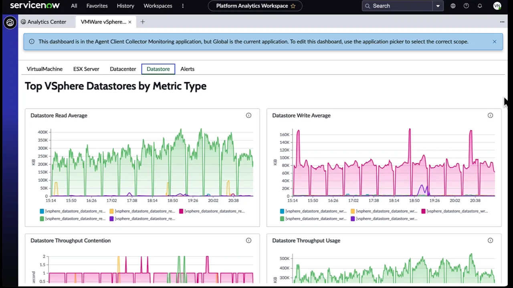Open the History menu
513x288 pixels.
coord(125,6)
